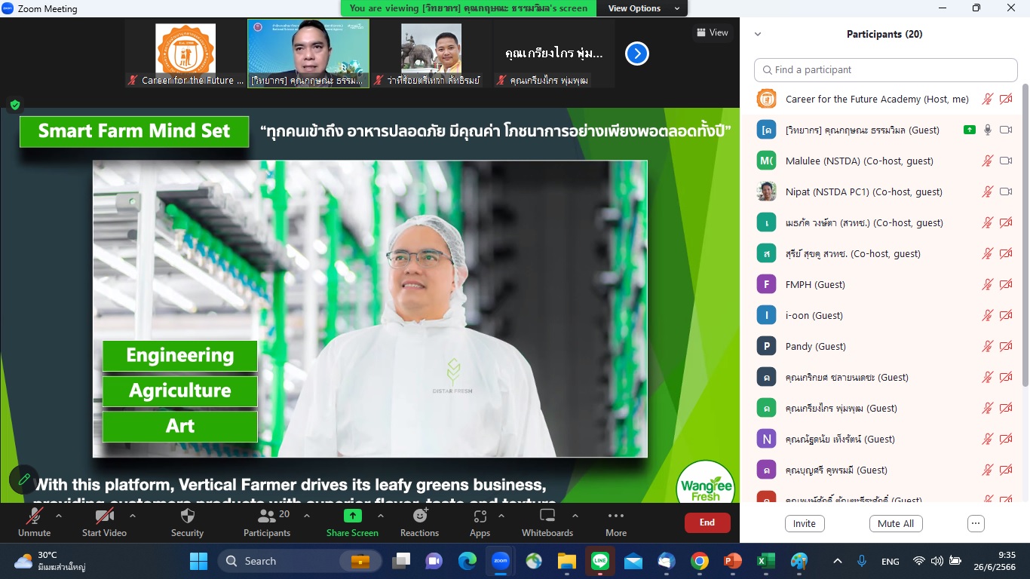
Task: Expand options arrow next to Participants
Action: tap(307, 516)
